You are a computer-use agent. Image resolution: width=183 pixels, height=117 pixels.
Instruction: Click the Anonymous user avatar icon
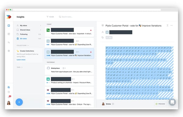[48, 68]
